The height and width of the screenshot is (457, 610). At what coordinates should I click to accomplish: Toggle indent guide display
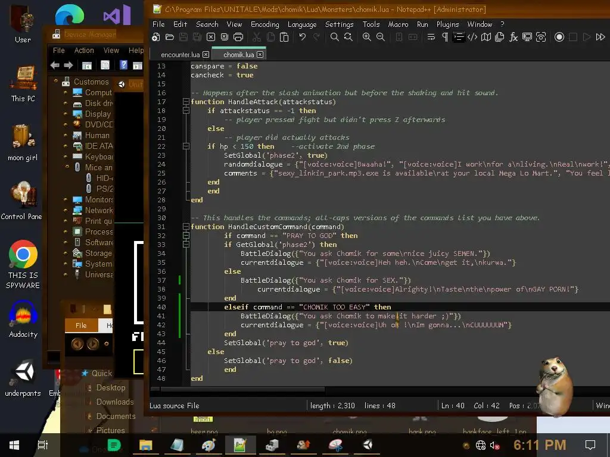(459, 37)
